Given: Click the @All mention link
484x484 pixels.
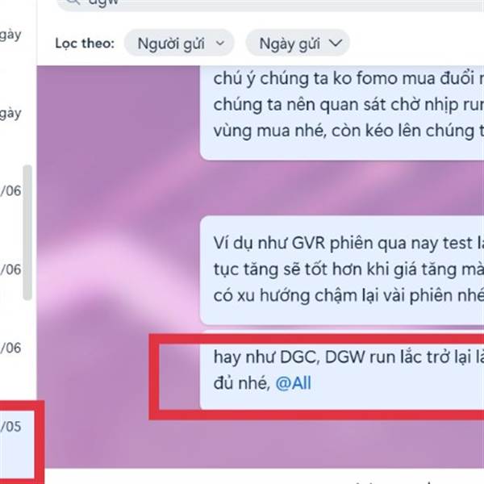Looking at the screenshot, I should click(x=294, y=383).
